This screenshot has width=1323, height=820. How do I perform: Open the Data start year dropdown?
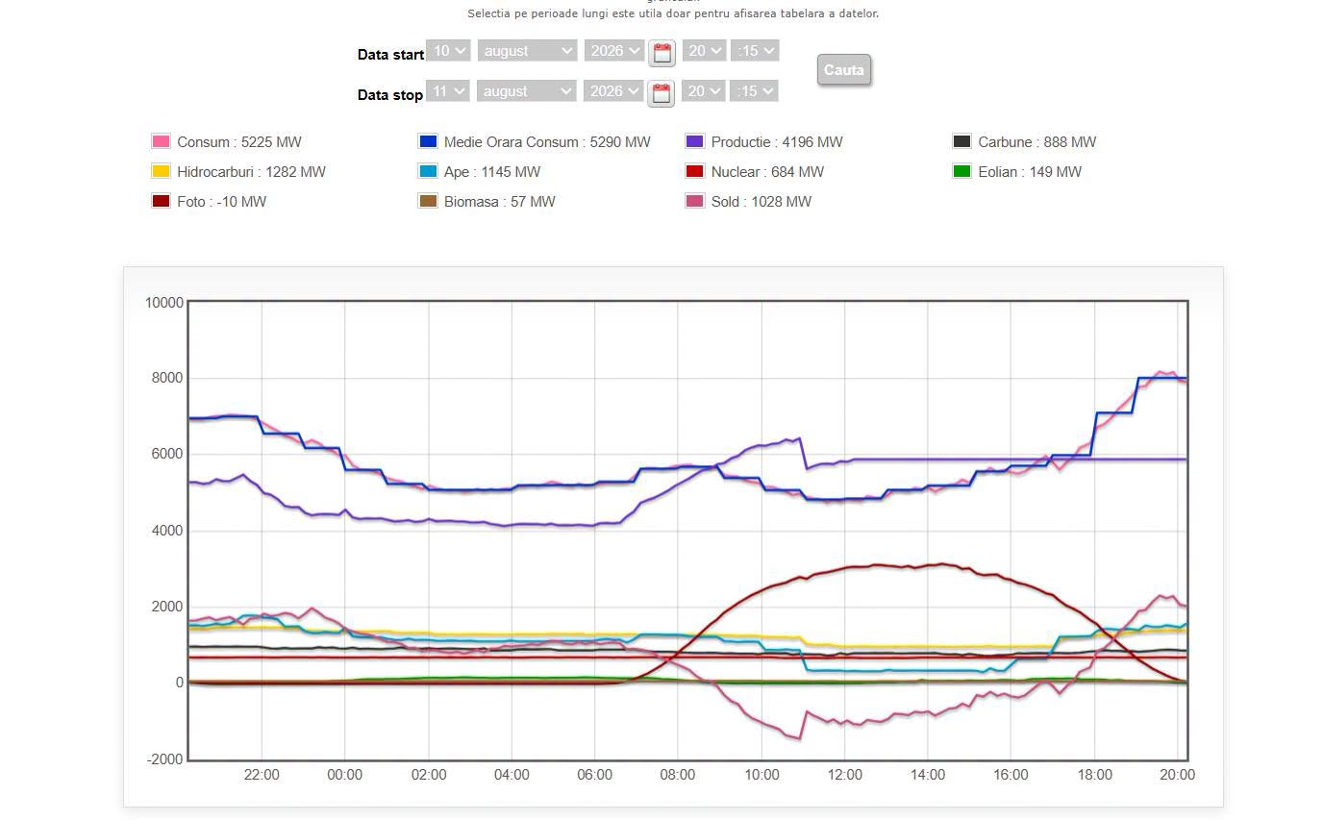(614, 51)
